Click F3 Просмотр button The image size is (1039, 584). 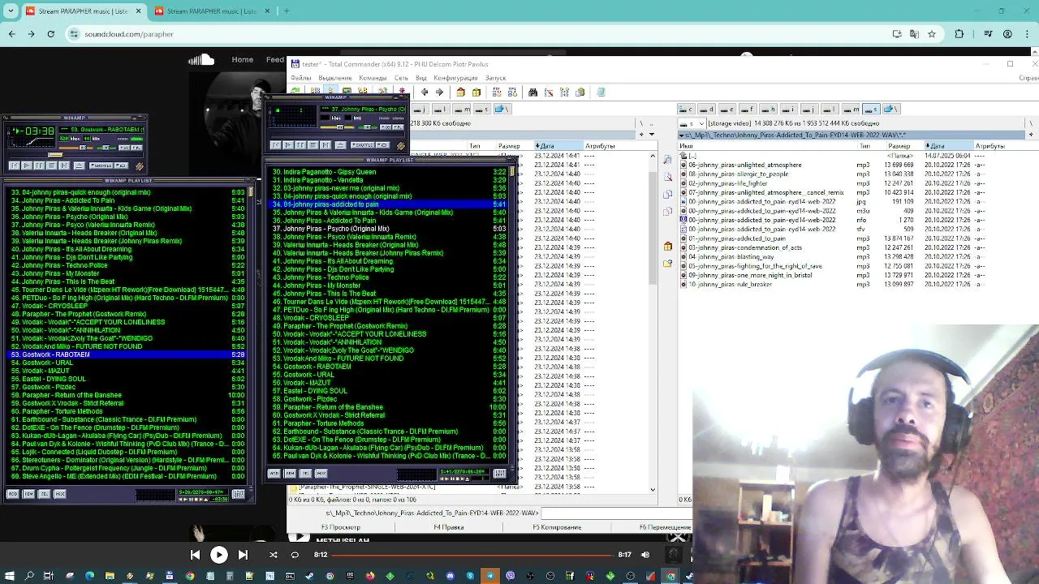(x=340, y=527)
